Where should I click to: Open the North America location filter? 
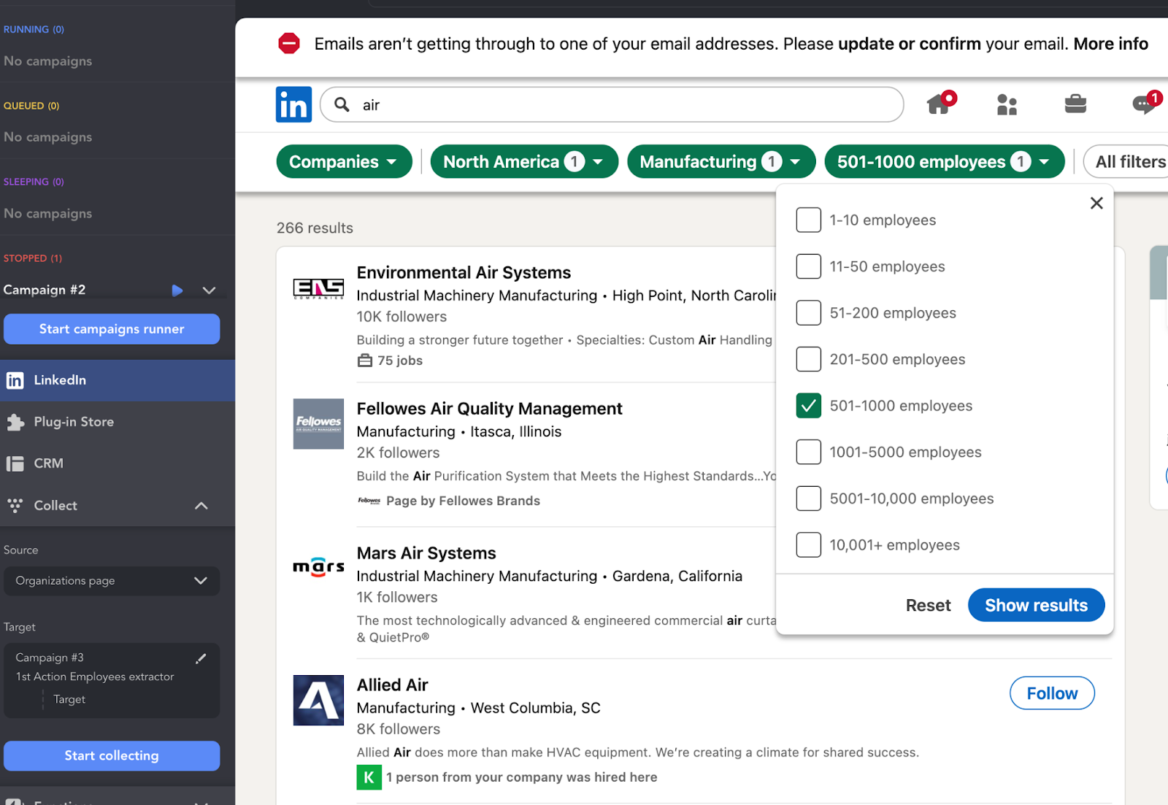tap(524, 161)
